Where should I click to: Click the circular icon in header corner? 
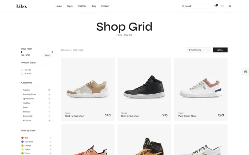tap(230, 6)
